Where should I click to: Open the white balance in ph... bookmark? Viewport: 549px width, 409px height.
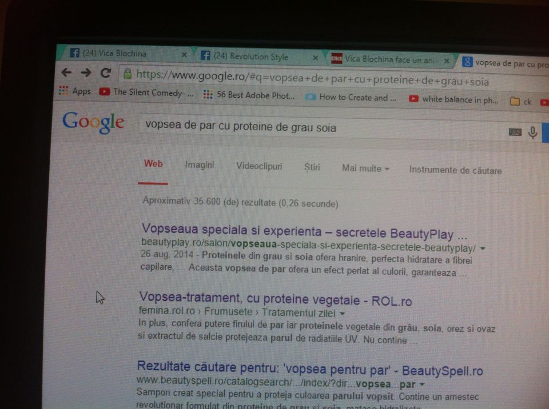pyautogui.click(x=453, y=100)
